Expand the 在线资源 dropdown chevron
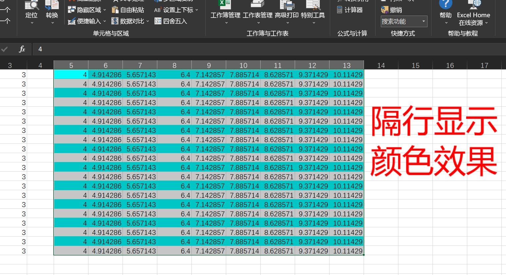 coord(486,23)
